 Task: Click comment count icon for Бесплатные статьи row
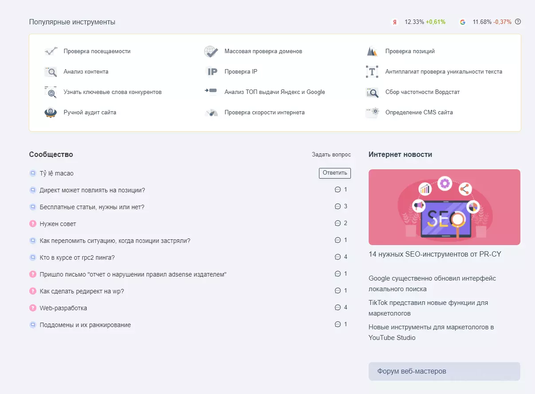point(338,207)
